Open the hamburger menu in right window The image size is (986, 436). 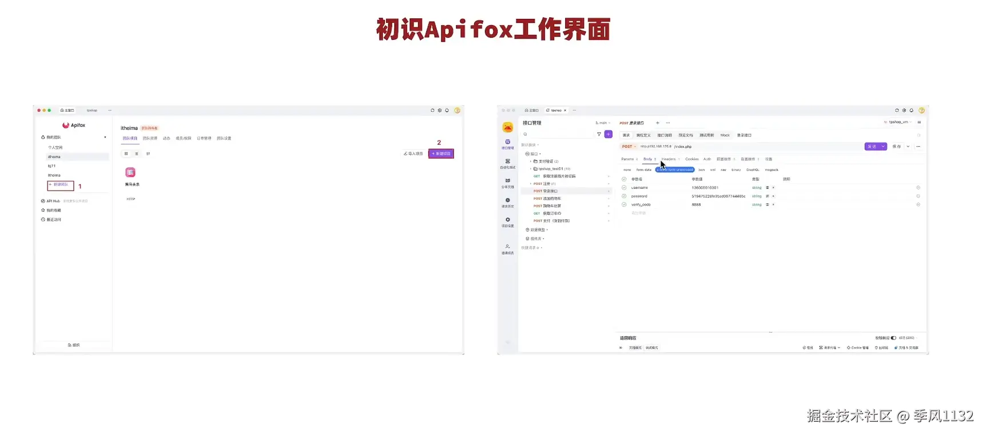click(x=919, y=122)
